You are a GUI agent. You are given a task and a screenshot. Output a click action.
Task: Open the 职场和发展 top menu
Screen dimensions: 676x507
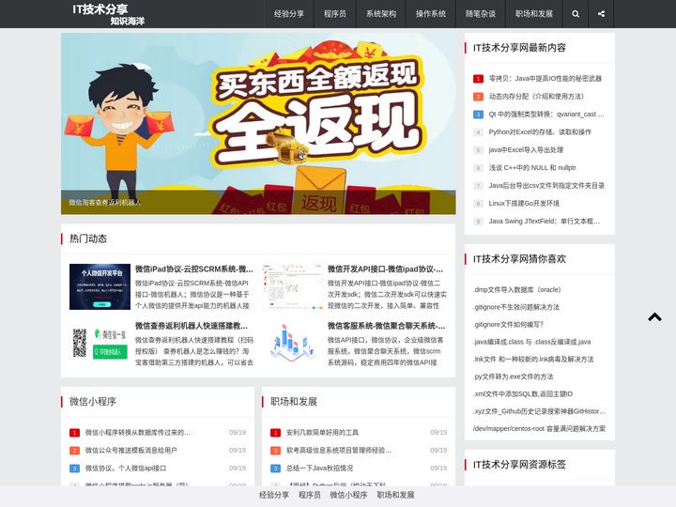click(x=533, y=14)
